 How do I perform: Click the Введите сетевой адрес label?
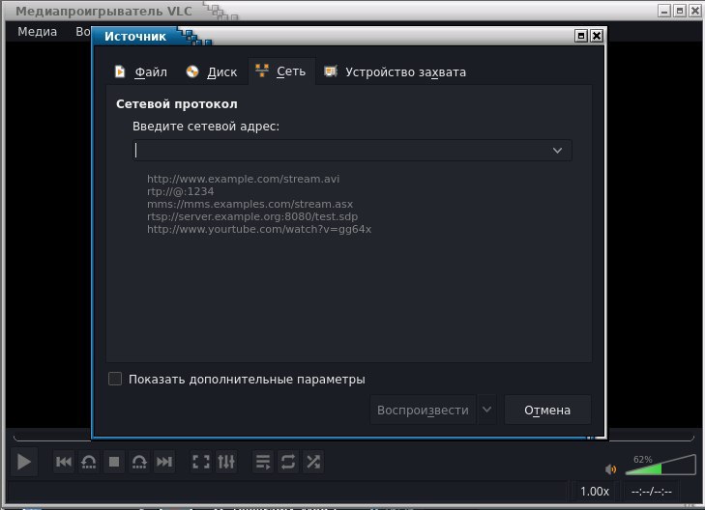[x=206, y=127]
